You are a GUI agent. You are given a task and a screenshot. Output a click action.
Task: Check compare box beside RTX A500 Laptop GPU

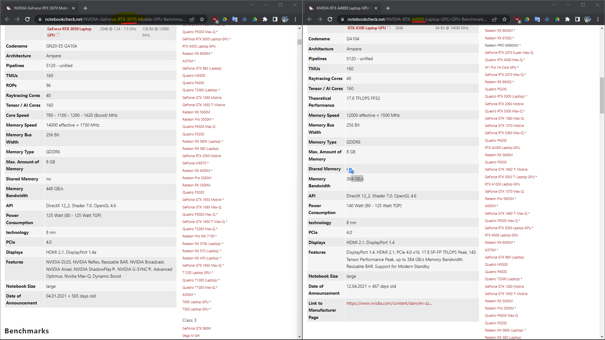pyautogui.click(x=389, y=28)
